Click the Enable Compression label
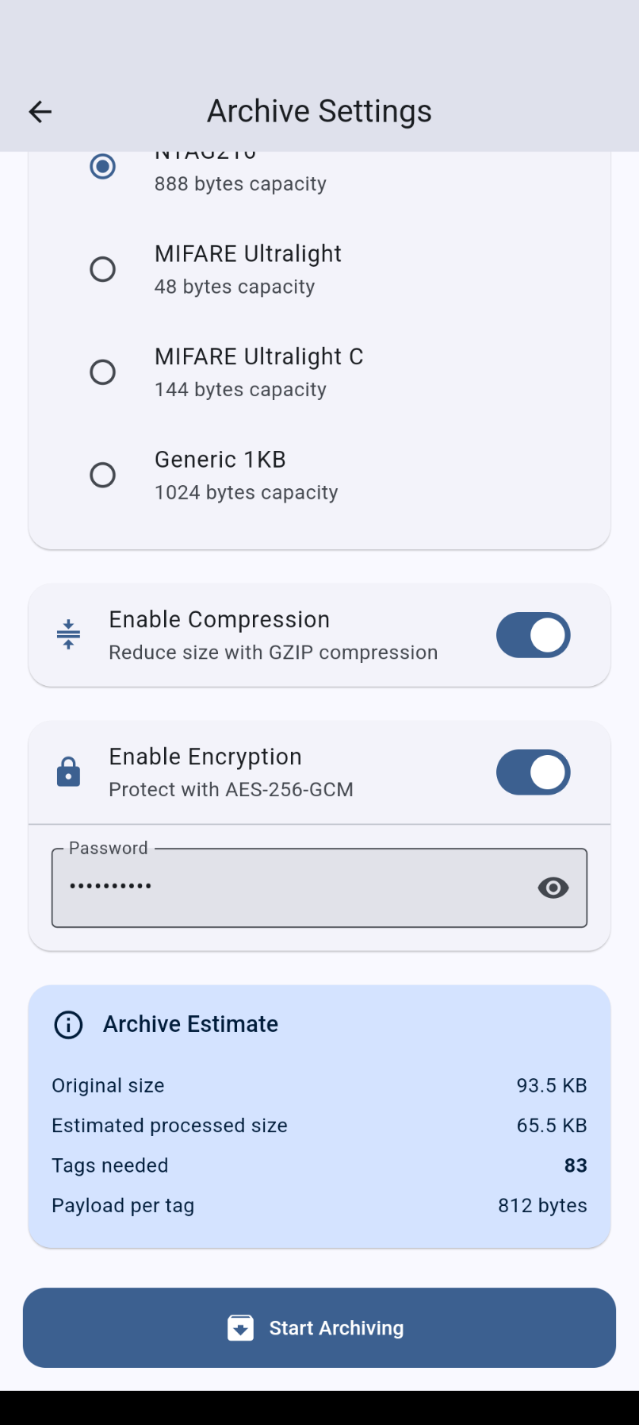 pos(220,620)
